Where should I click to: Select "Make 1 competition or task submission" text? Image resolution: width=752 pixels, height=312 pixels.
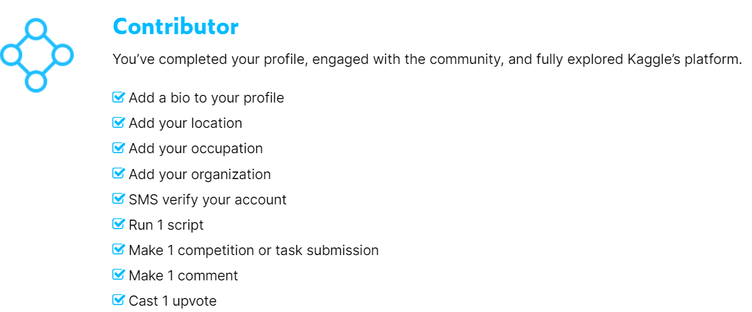(x=253, y=251)
